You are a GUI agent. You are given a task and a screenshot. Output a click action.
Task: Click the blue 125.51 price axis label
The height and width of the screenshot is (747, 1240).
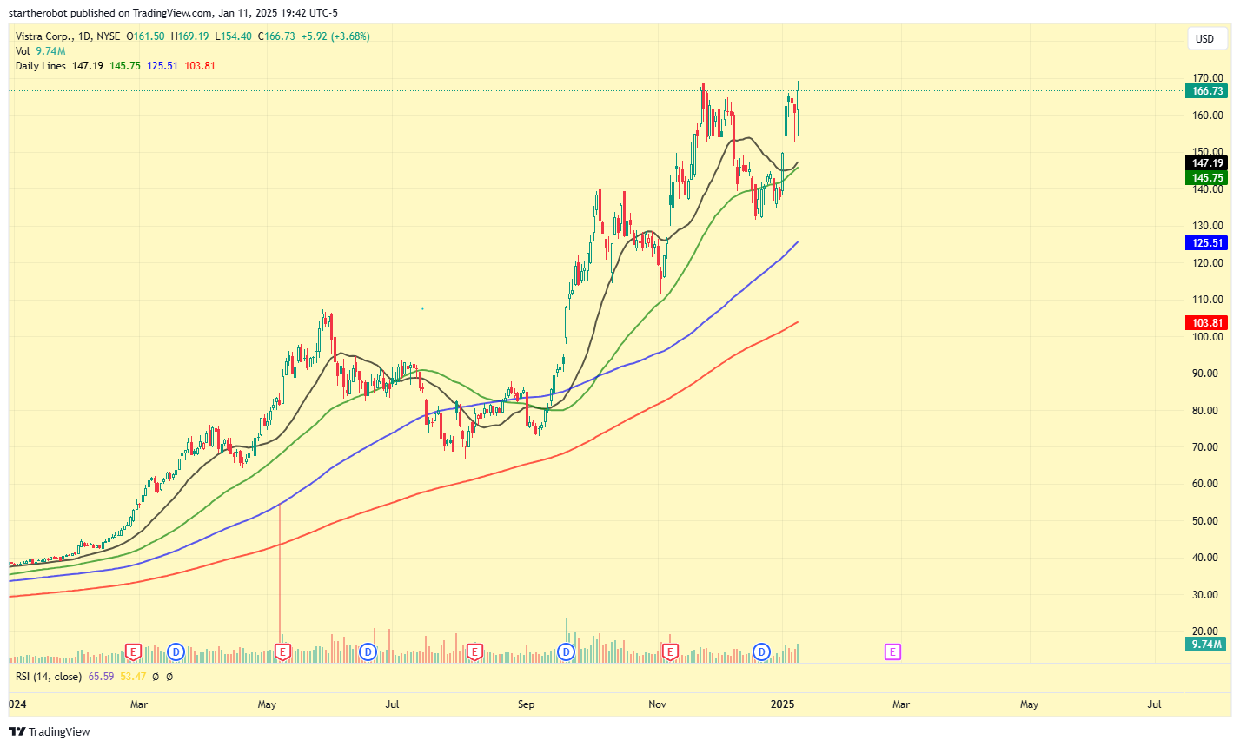(x=1206, y=243)
